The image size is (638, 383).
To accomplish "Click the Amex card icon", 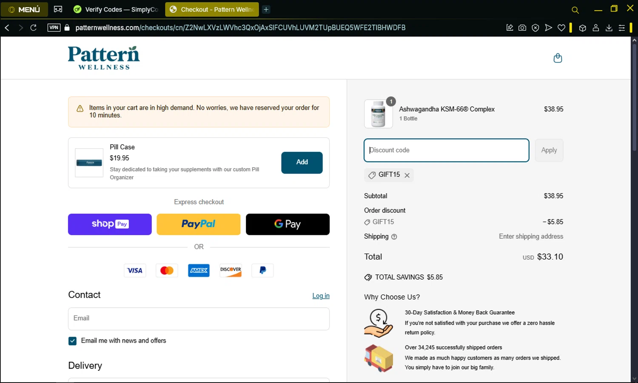I will pyautogui.click(x=199, y=271).
